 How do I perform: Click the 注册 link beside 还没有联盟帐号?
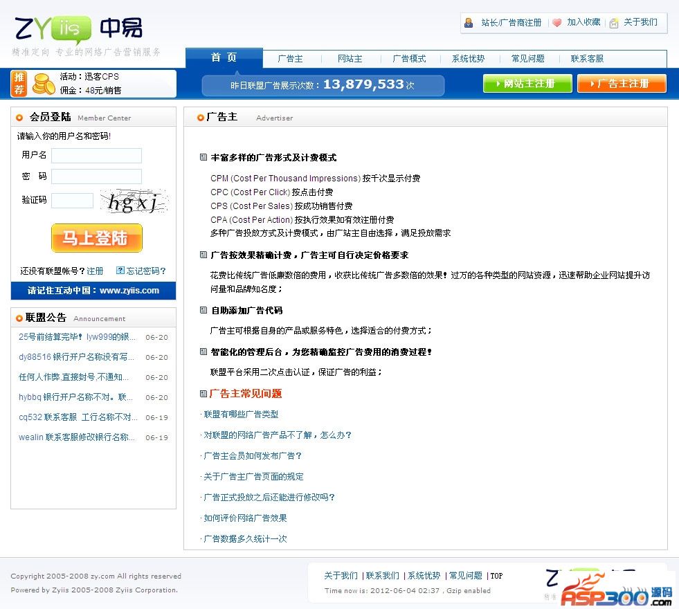tap(95, 271)
